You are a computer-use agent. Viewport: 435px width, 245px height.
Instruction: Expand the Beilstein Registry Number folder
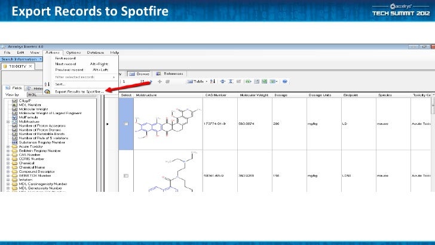[x=8, y=151]
